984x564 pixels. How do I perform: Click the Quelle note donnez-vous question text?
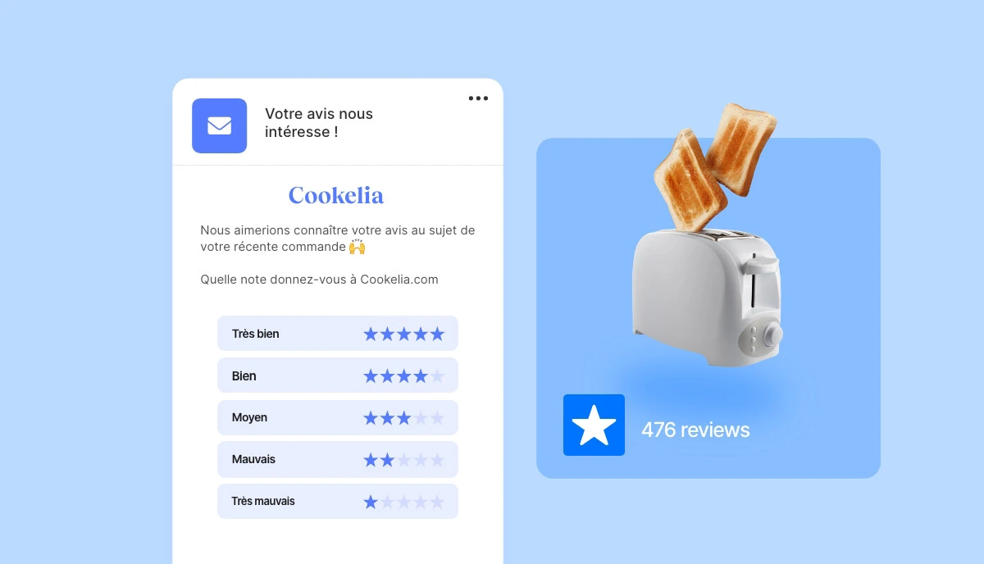pos(320,280)
